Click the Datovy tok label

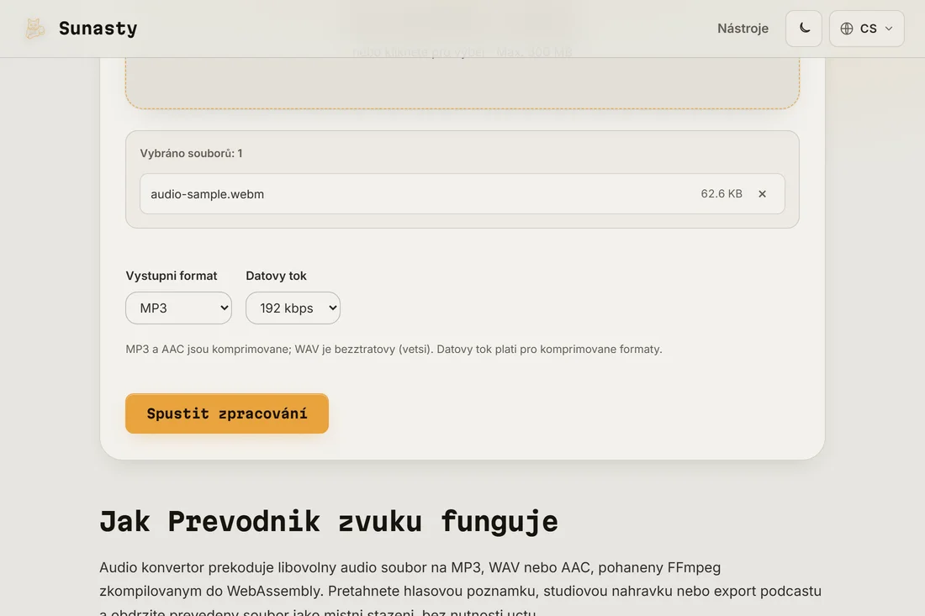pyautogui.click(x=276, y=276)
